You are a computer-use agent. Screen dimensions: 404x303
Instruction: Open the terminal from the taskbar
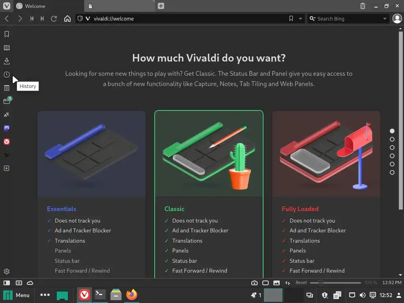(x=100, y=295)
